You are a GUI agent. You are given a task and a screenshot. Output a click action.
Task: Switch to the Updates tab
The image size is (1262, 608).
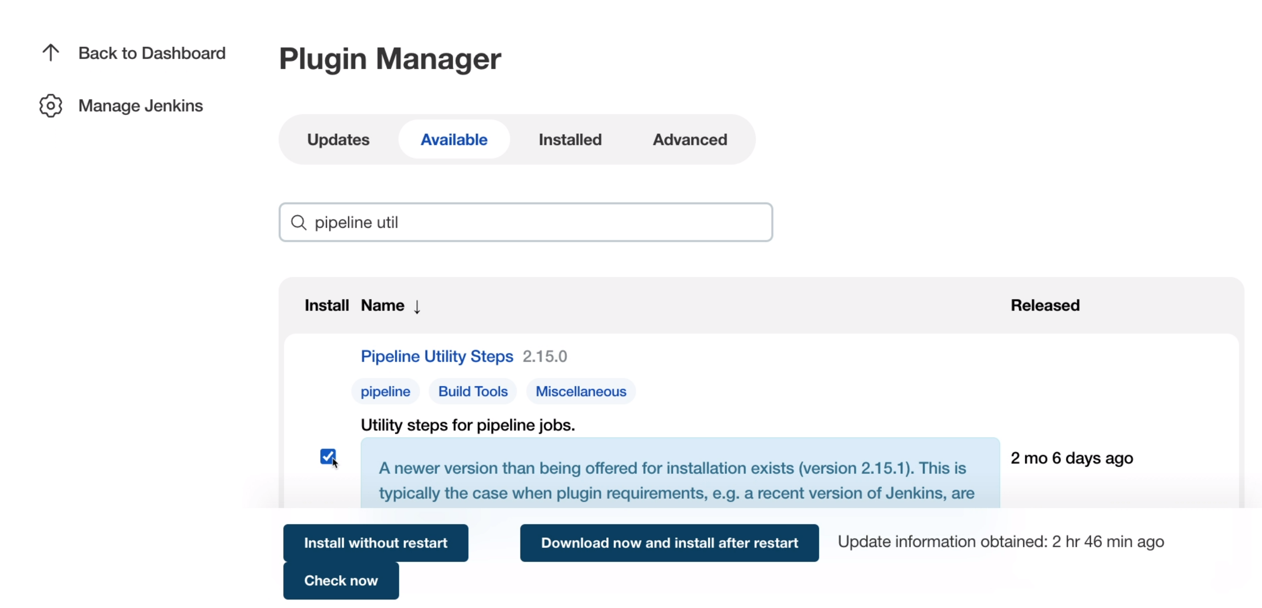[x=338, y=139]
